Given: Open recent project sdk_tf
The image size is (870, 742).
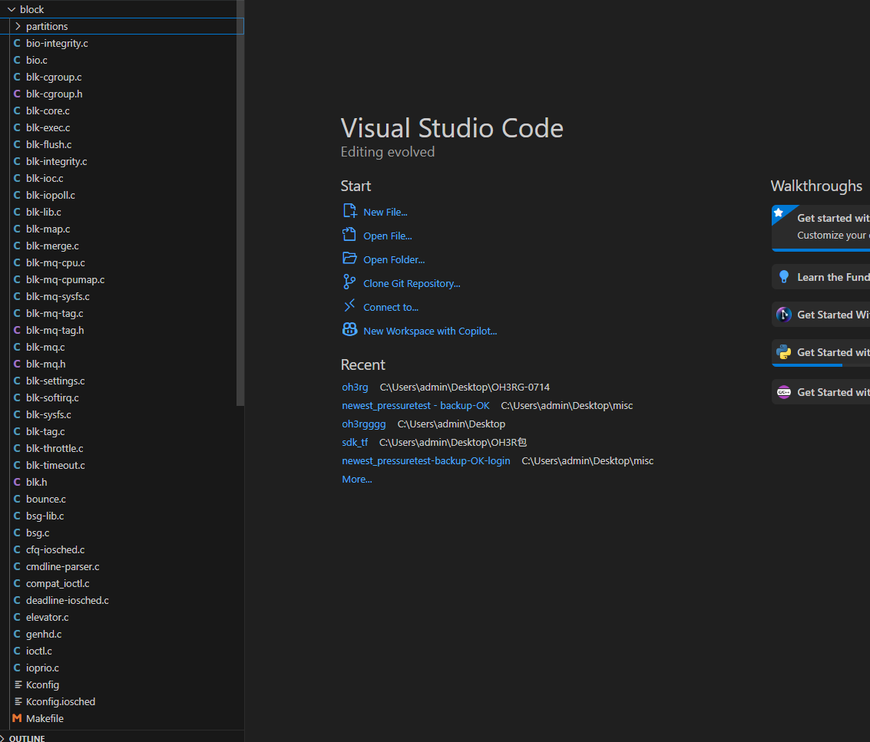Looking at the screenshot, I should pyautogui.click(x=355, y=442).
